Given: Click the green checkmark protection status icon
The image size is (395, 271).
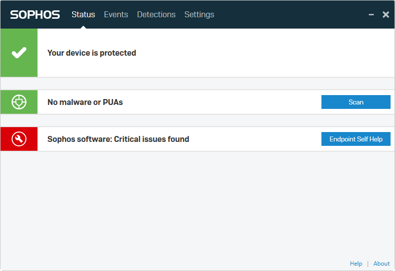Looking at the screenshot, I should point(19,53).
